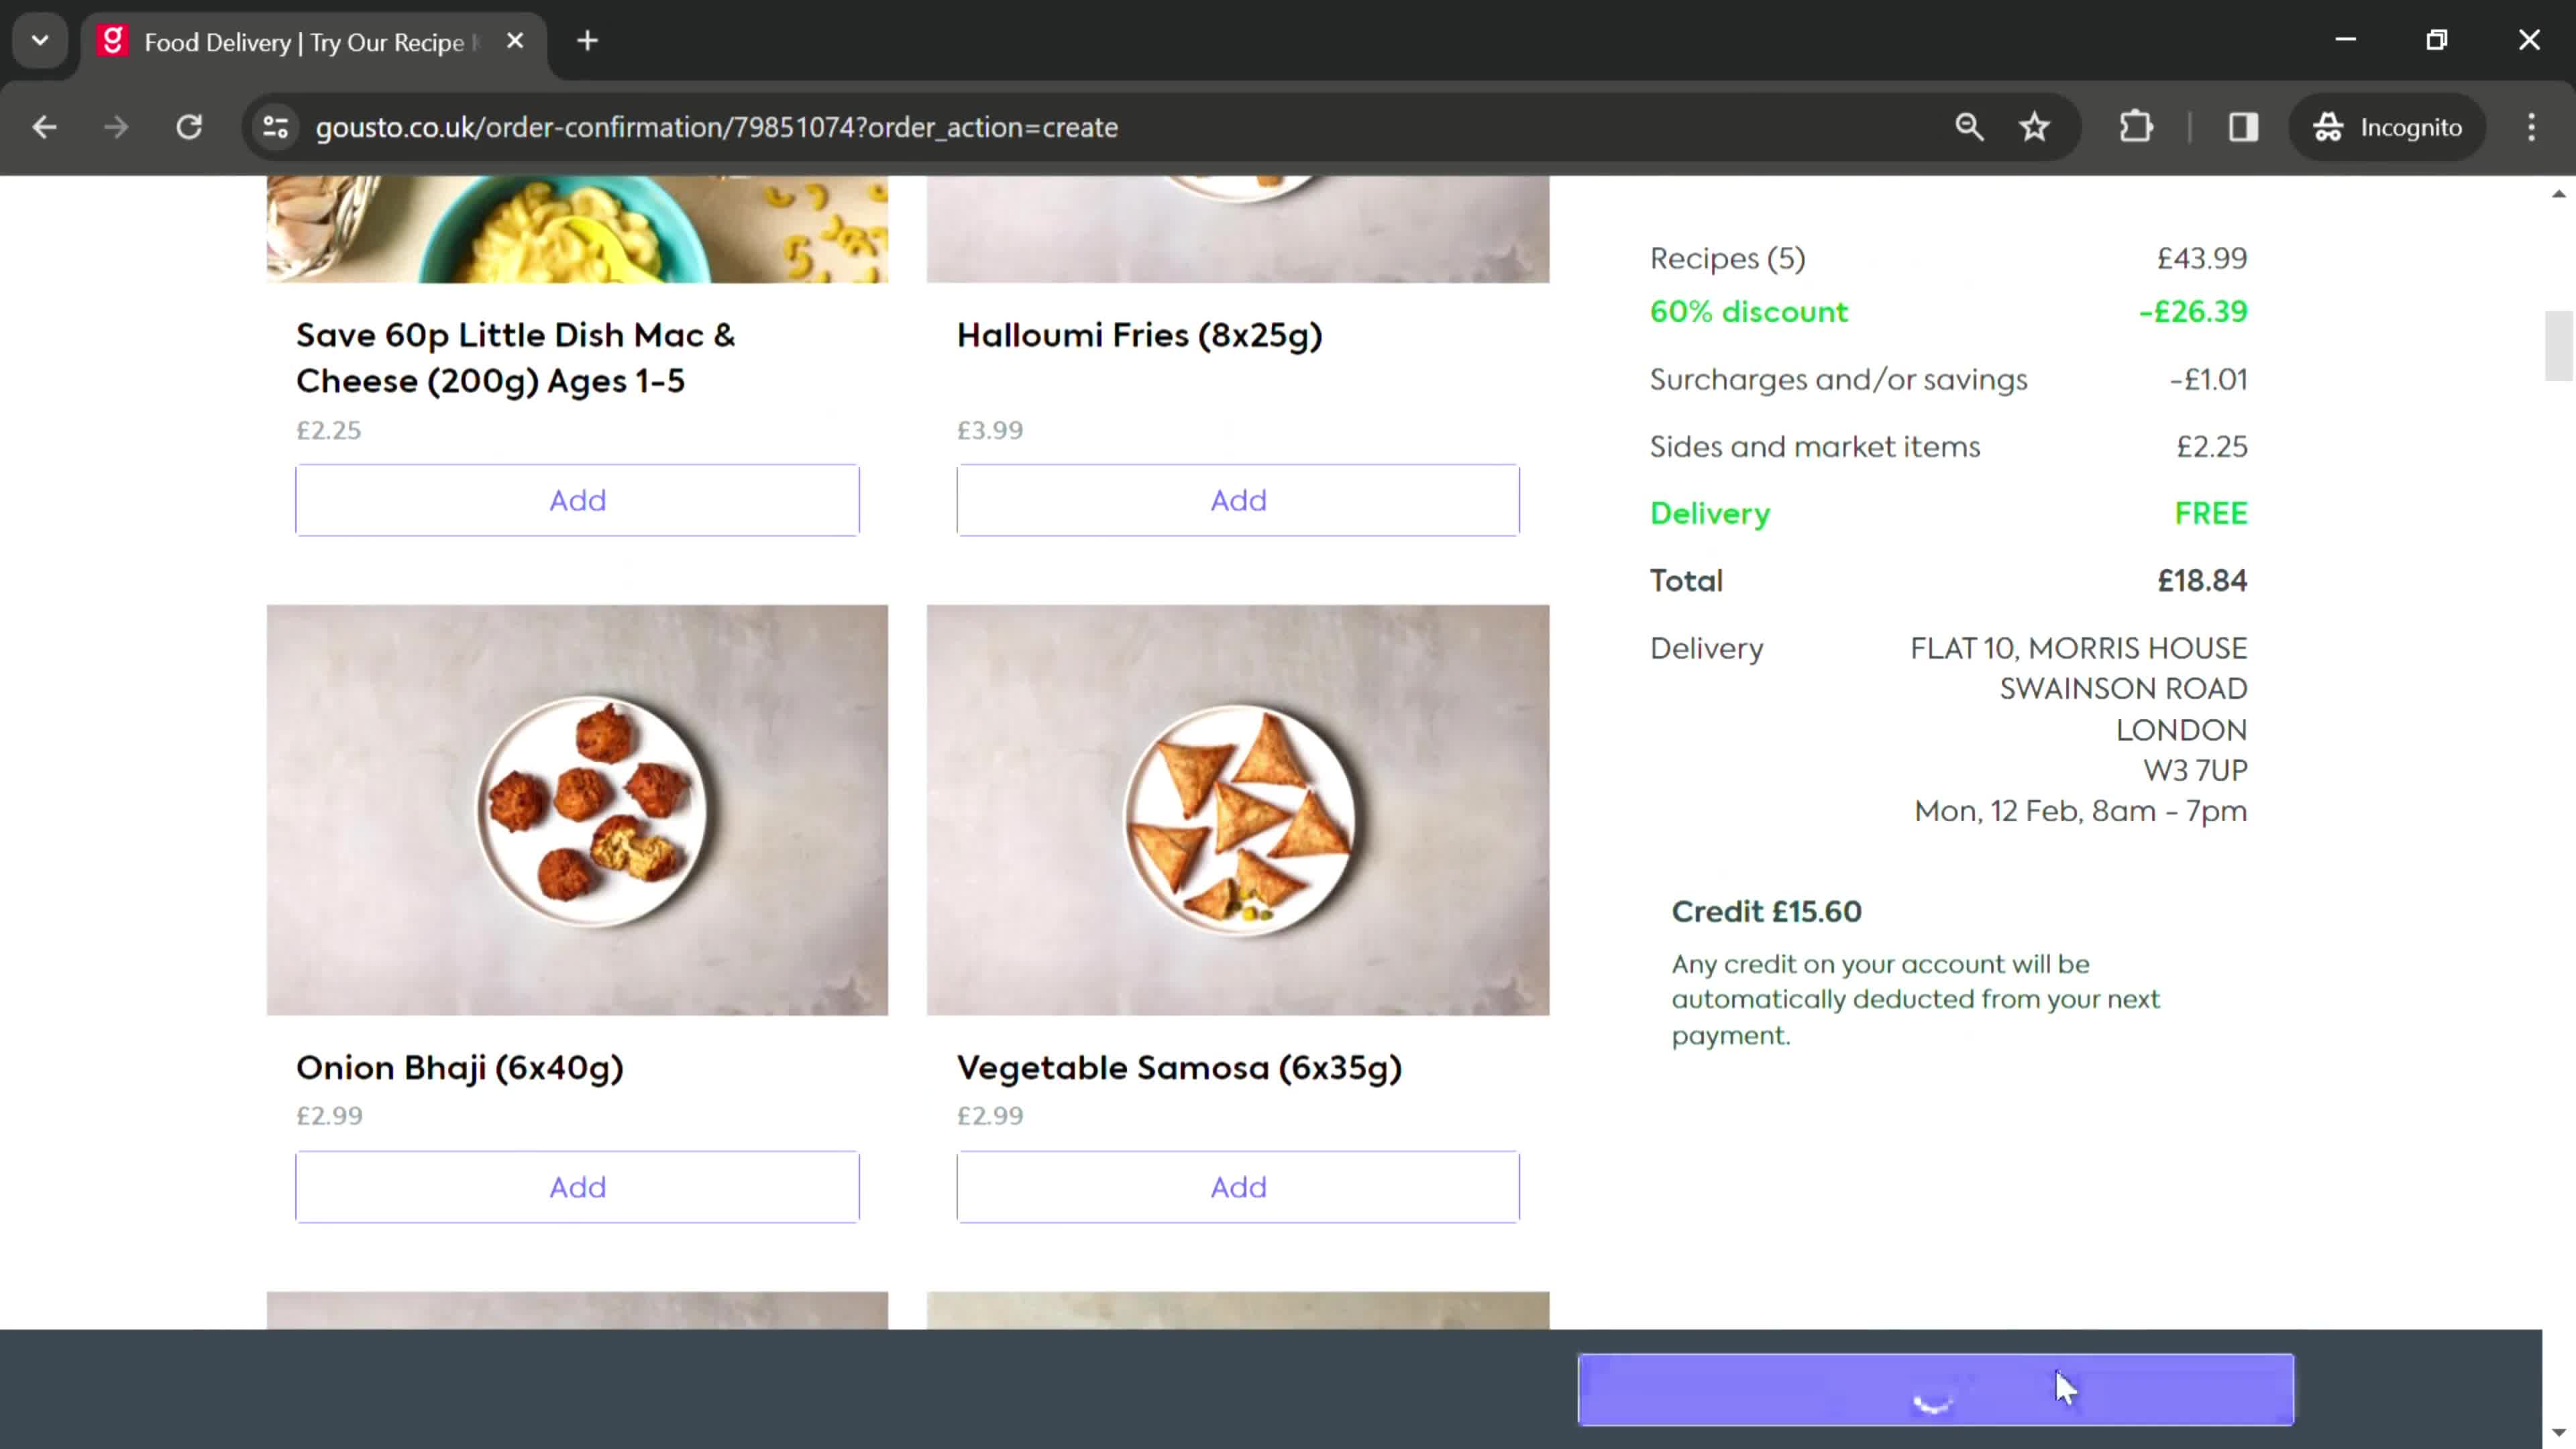Click the sidebar toggle icon
The height and width of the screenshot is (1449, 2576).
click(2243, 125)
